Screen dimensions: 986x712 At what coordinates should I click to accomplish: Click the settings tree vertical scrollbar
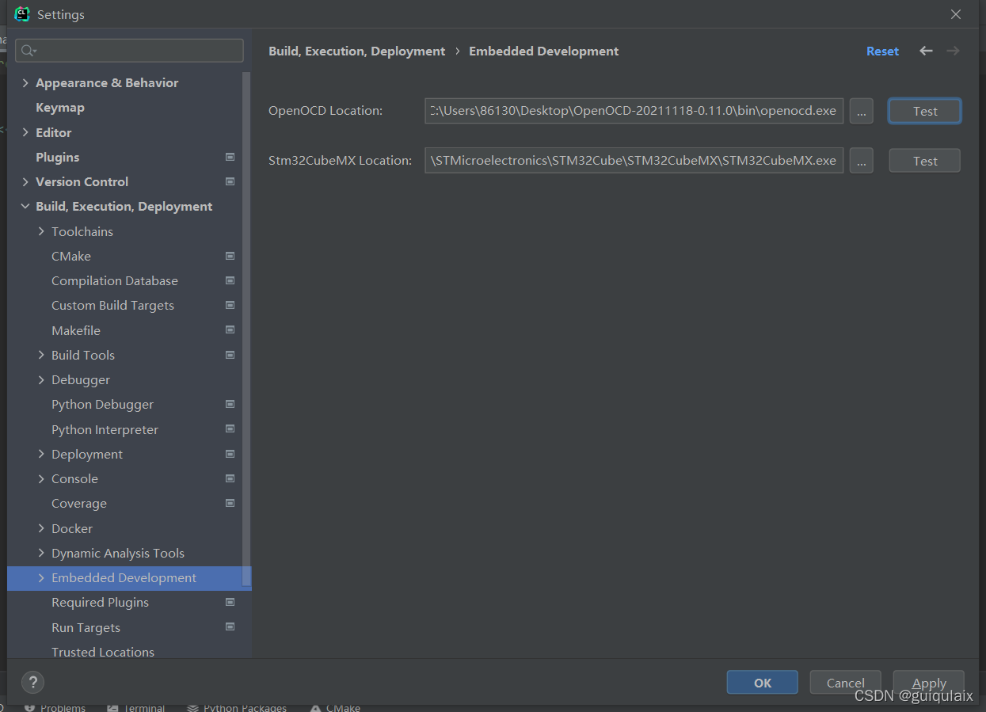247,329
